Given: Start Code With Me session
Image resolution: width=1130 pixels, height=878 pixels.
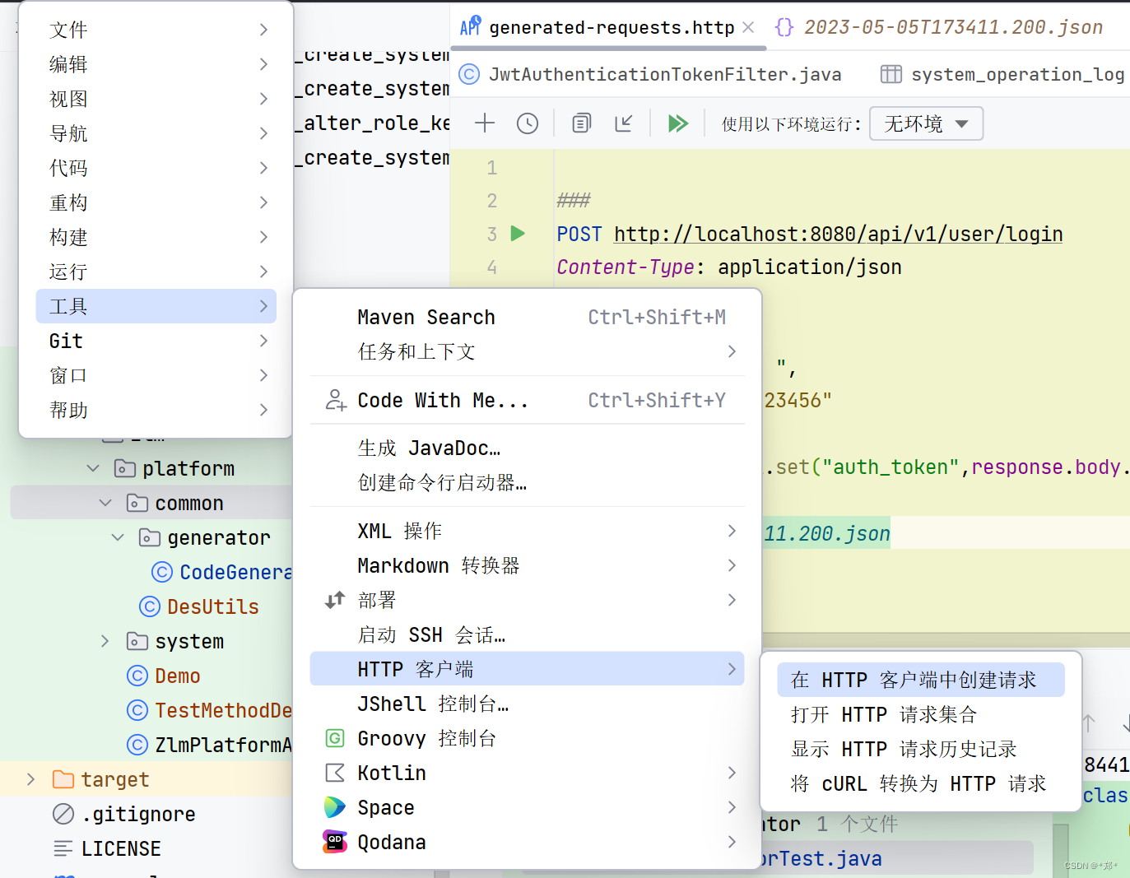Looking at the screenshot, I should click(527, 400).
